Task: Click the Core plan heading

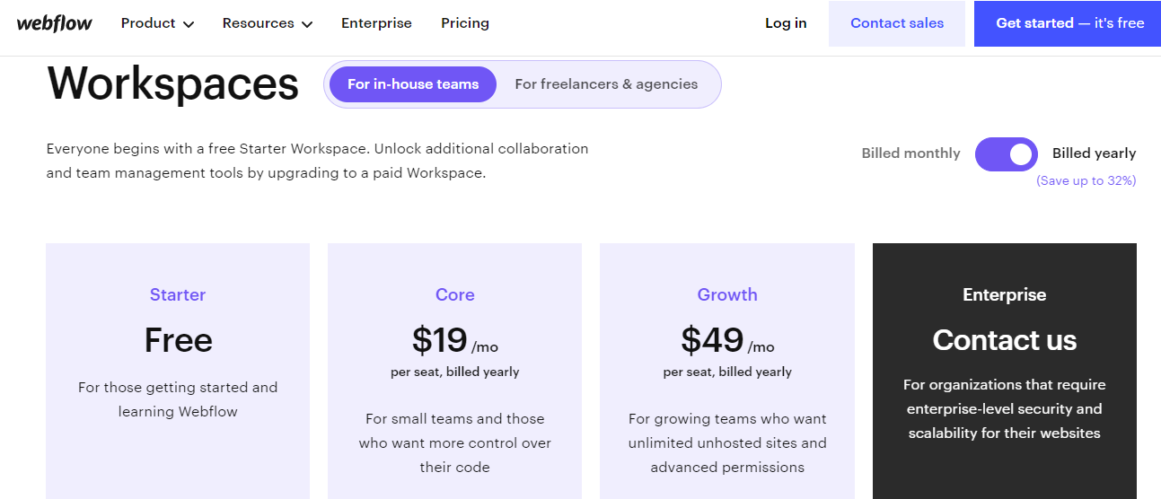Action: 454,294
